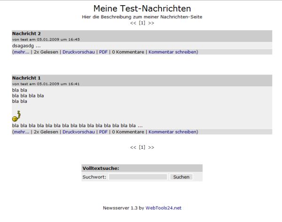The height and width of the screenshot is (222, 282).
Task: Go to previous page with top '<<' pager
Action: [x=133, y=23]
